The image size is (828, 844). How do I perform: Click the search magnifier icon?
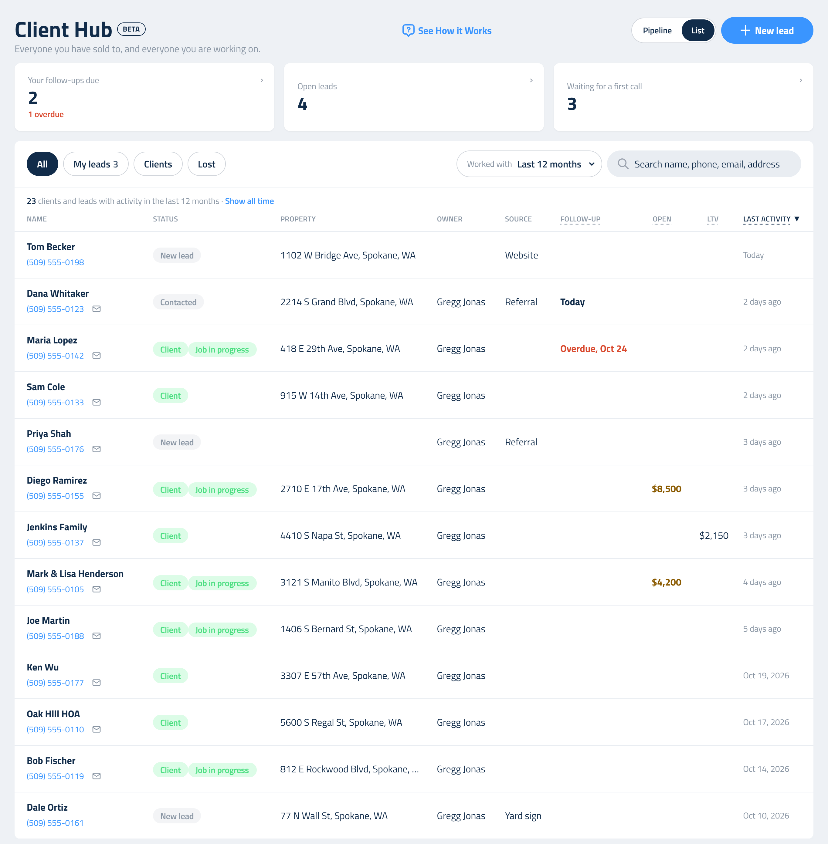click(623, 164)
